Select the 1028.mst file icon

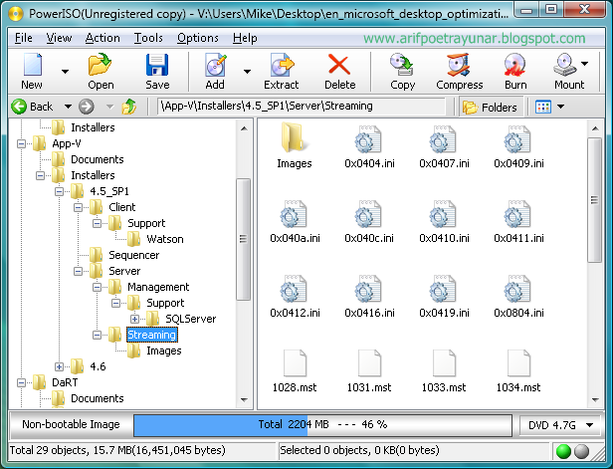pyautogui.click(x=295, y=363)
